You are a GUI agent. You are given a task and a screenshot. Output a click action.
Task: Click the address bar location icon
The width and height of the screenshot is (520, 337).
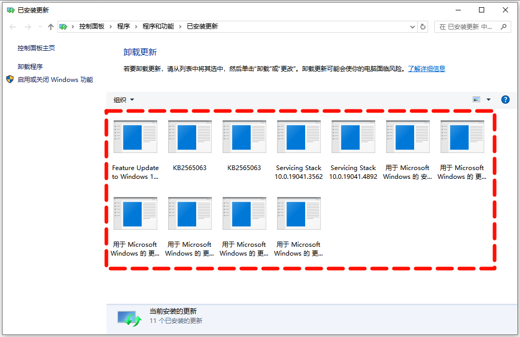tap(63, 26)
